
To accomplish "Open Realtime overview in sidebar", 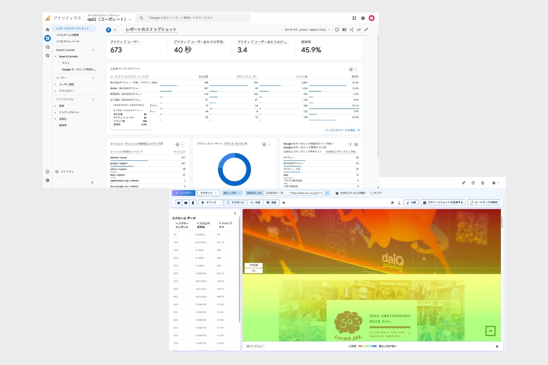I will pos(67,35).
